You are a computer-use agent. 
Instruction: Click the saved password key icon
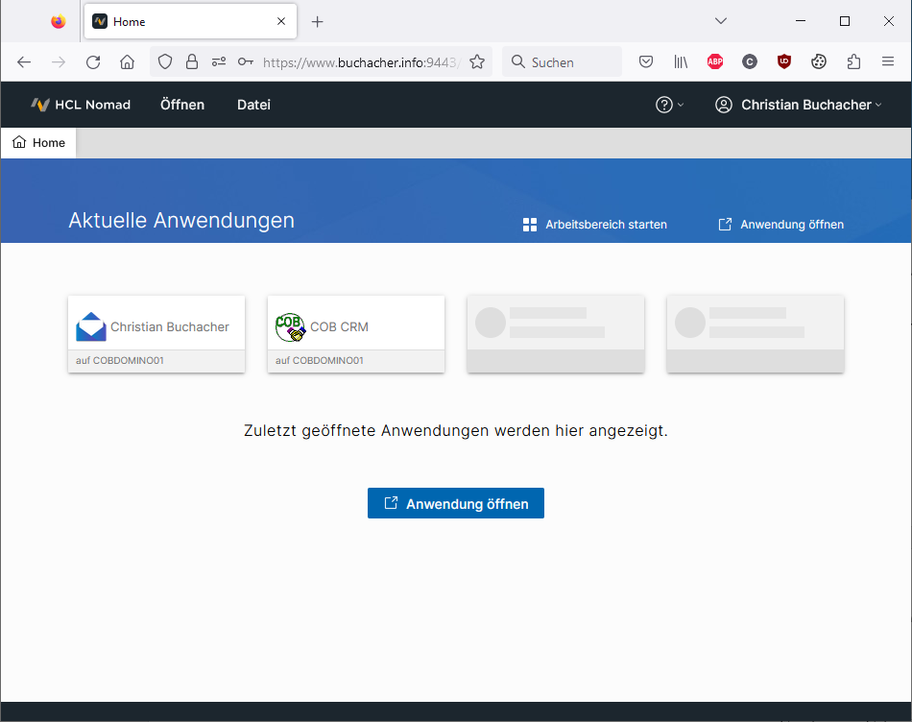click(246, 61)
